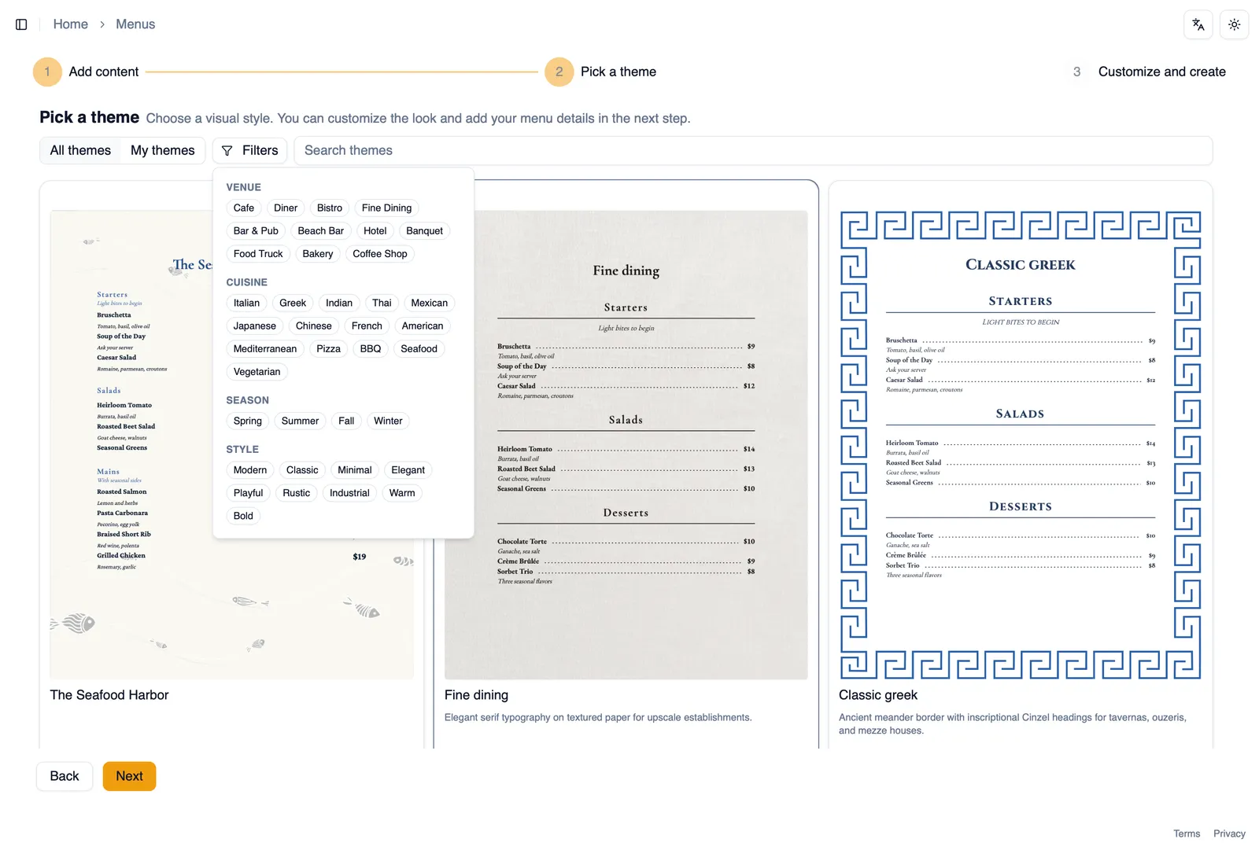Select step 2 Pick a theme

tap(601, 72)
